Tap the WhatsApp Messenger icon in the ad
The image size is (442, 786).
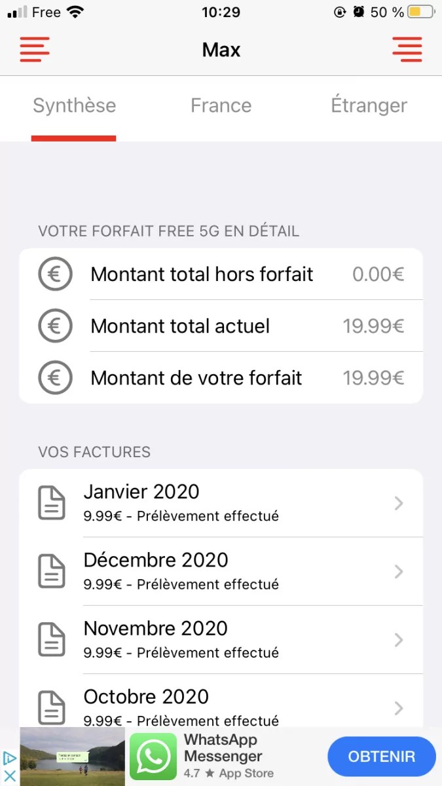(153, 756)
